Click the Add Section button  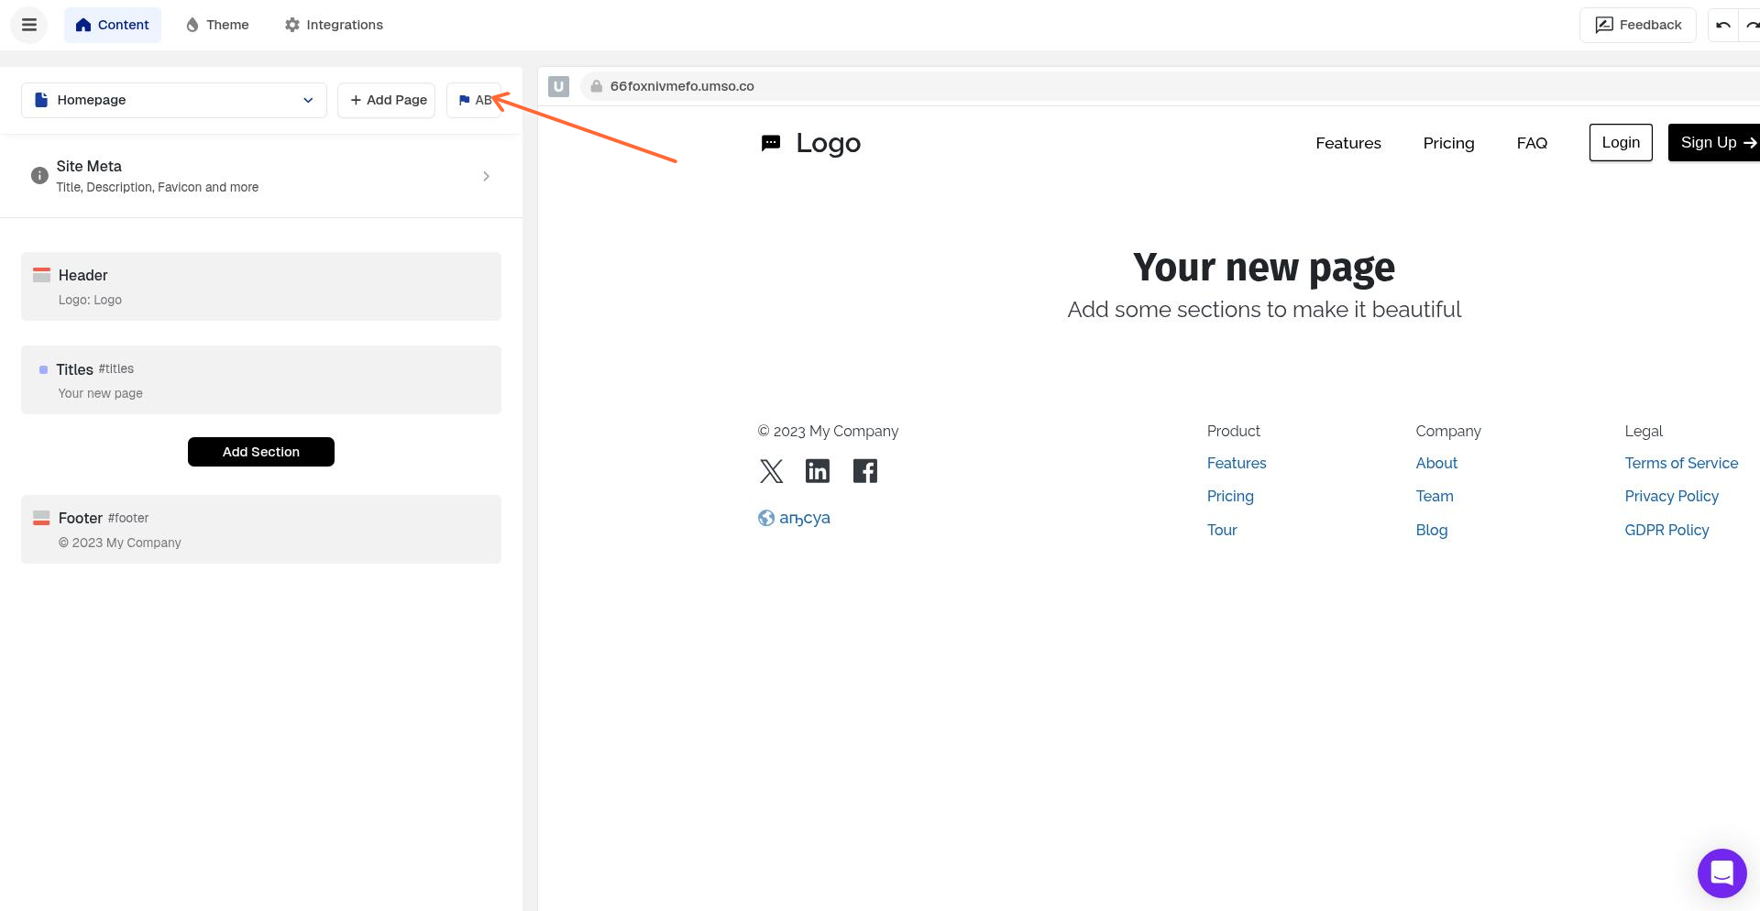click(x=260, y=451)
